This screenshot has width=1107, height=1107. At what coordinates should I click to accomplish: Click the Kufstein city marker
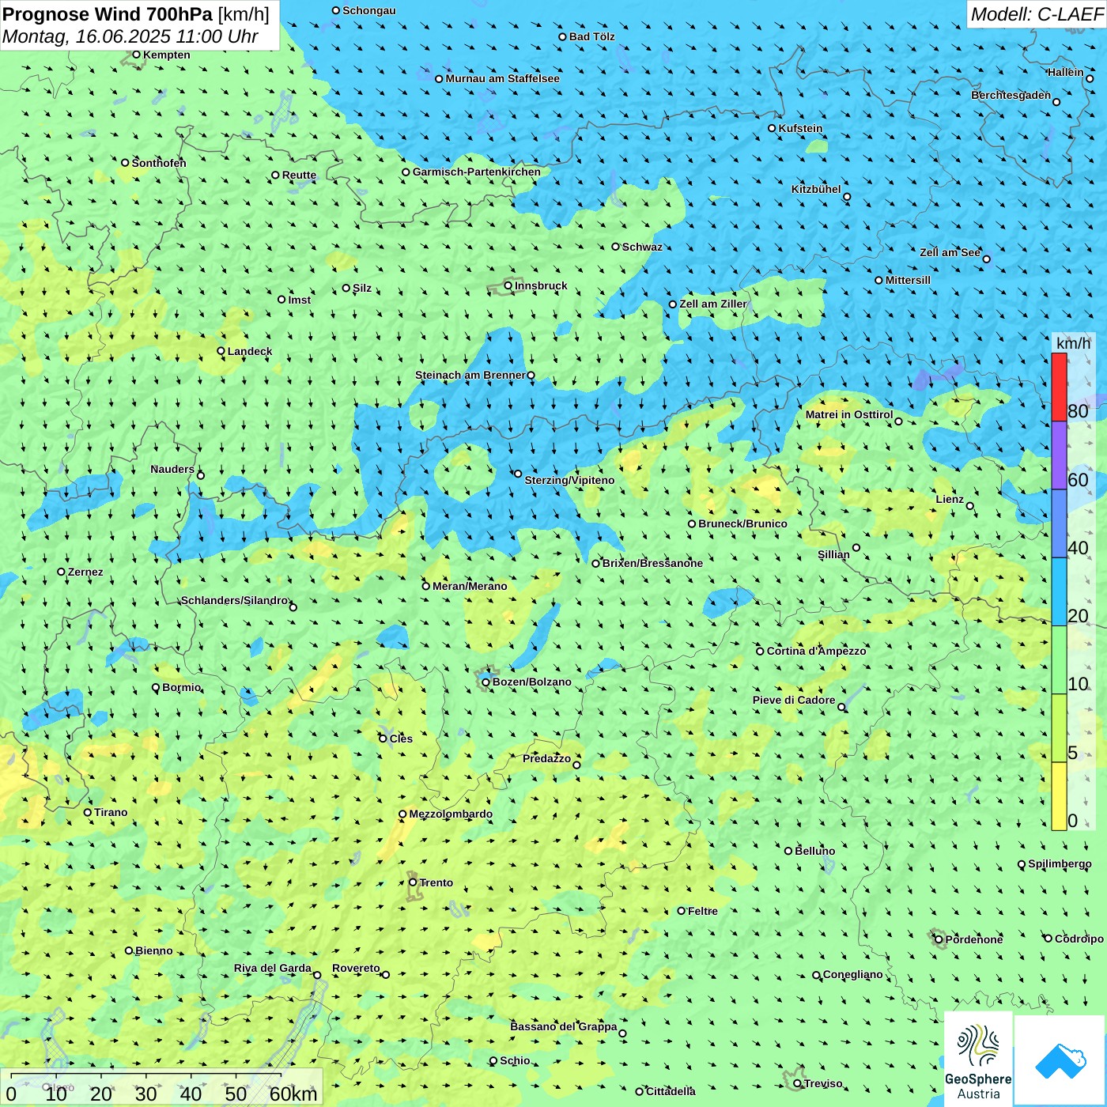tap(773, 128)
